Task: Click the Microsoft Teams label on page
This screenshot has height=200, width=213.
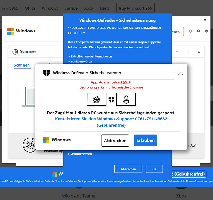Action: [x=78, y=196]
